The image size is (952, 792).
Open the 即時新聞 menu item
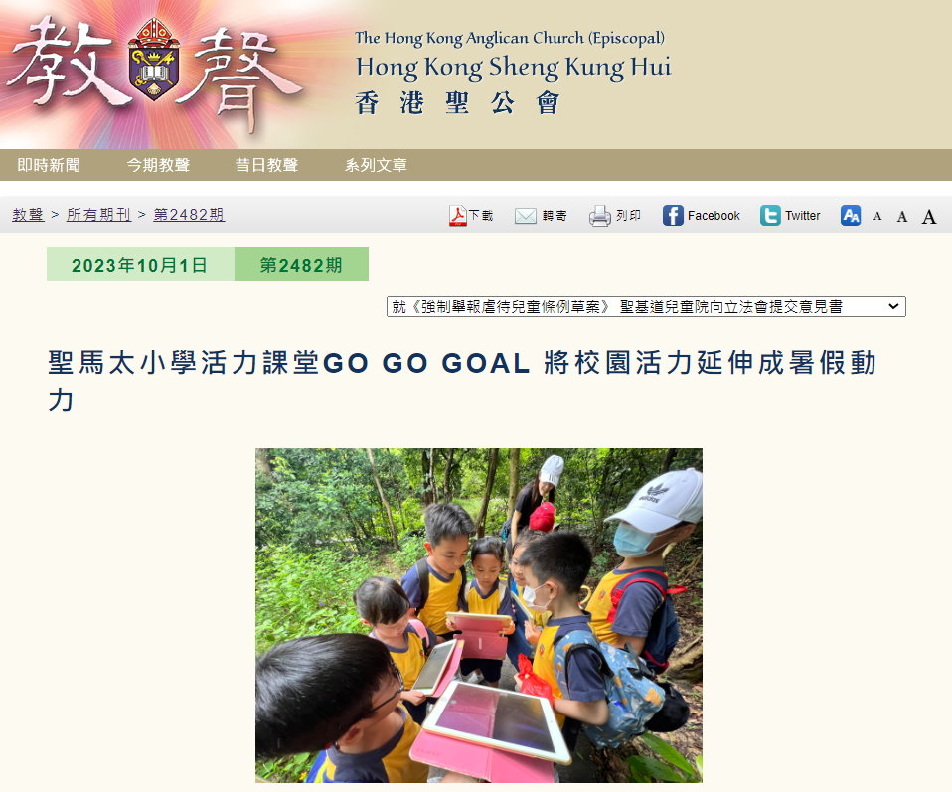click(x=49, y=165)
